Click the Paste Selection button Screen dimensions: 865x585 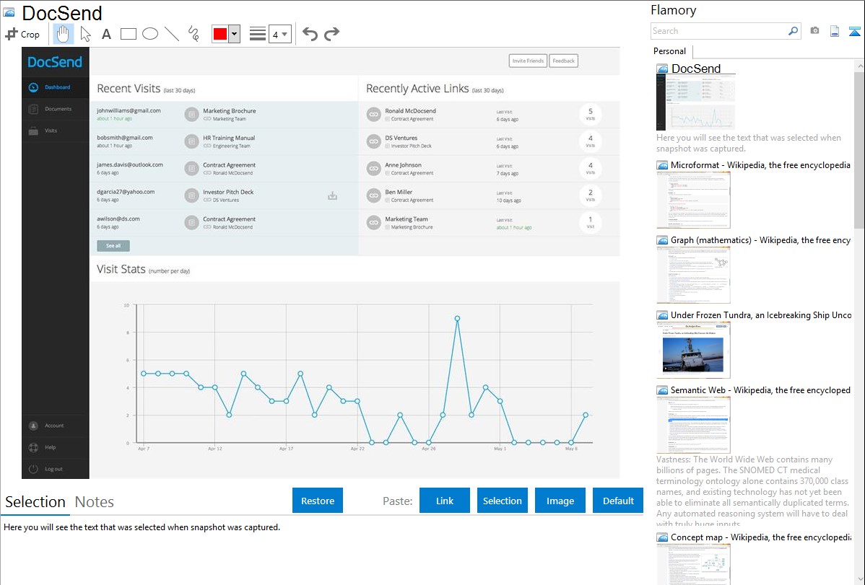click(x=502, y=501)
